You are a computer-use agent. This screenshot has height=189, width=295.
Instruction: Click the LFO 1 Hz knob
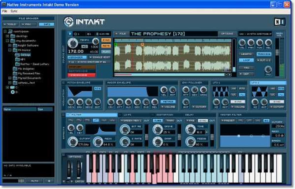[216, 102]
